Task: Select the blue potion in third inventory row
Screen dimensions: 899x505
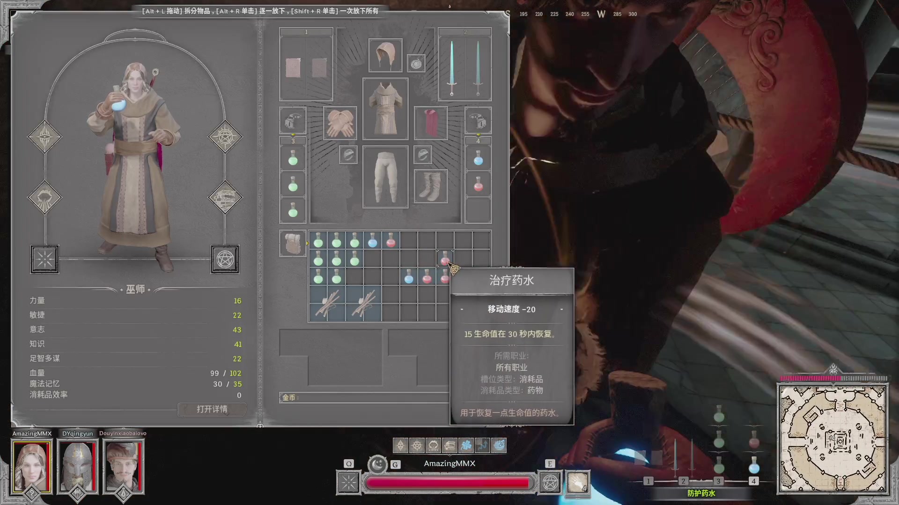Action: coord(409,276)
